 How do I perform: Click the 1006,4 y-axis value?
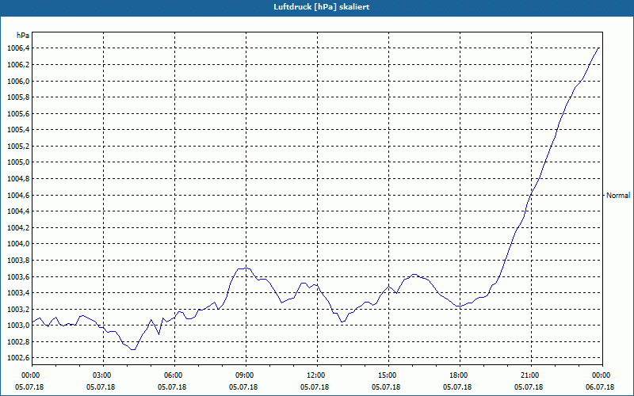click(18, 48)
